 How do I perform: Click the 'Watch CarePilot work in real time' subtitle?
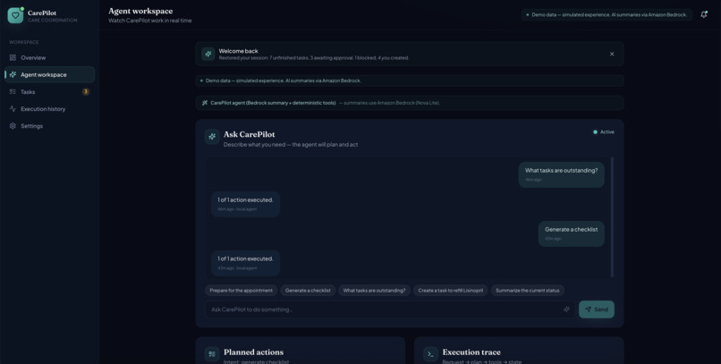point(150,21)
